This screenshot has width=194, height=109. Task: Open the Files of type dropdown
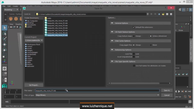pos(158,95)
